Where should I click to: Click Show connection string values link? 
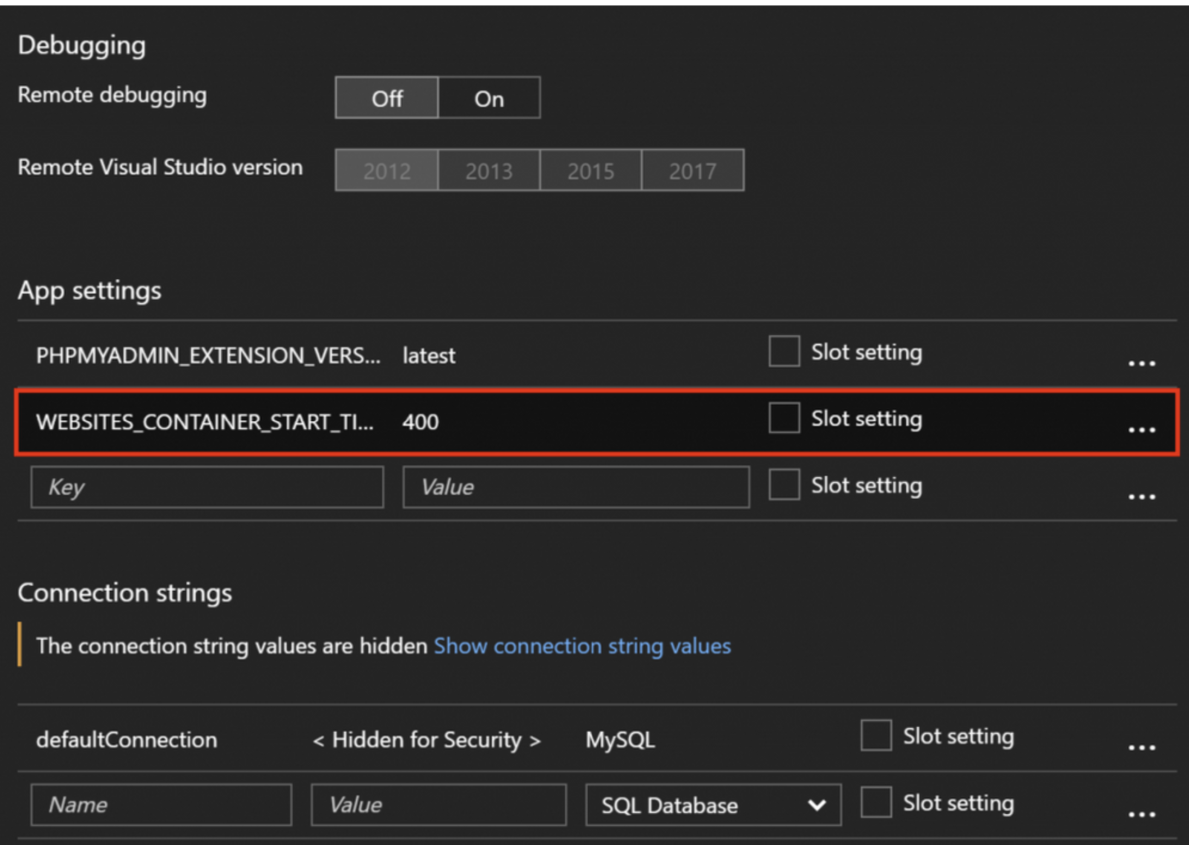[x=582, y=646]
